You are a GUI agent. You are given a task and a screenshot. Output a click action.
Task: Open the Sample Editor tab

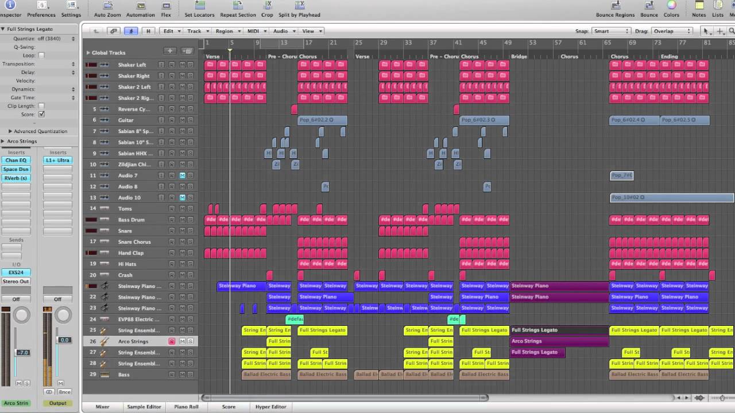point(144,407)
